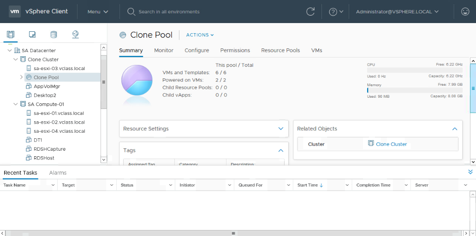Open the Hosts and Clusters inventory view

[10, 35]
